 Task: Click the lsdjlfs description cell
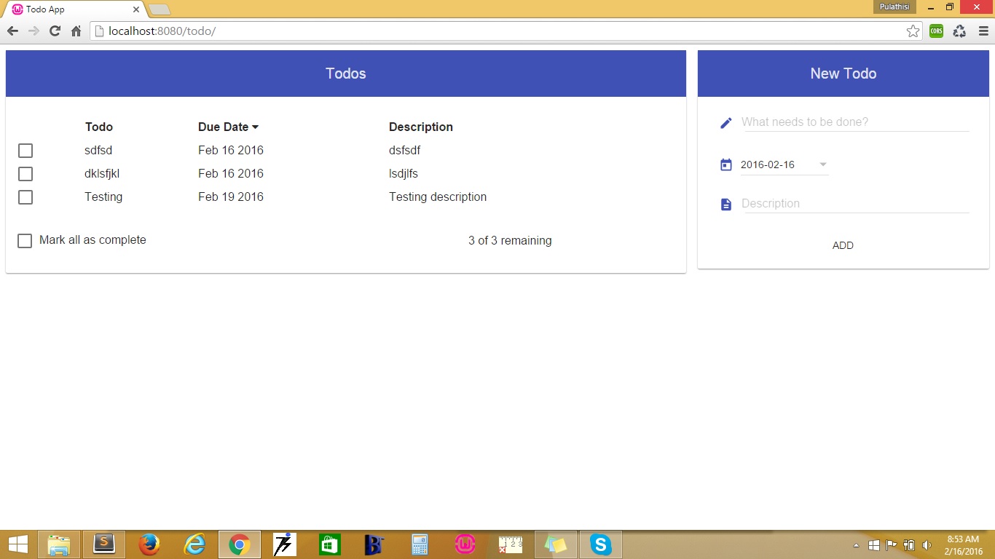click(x=404, y=174)
